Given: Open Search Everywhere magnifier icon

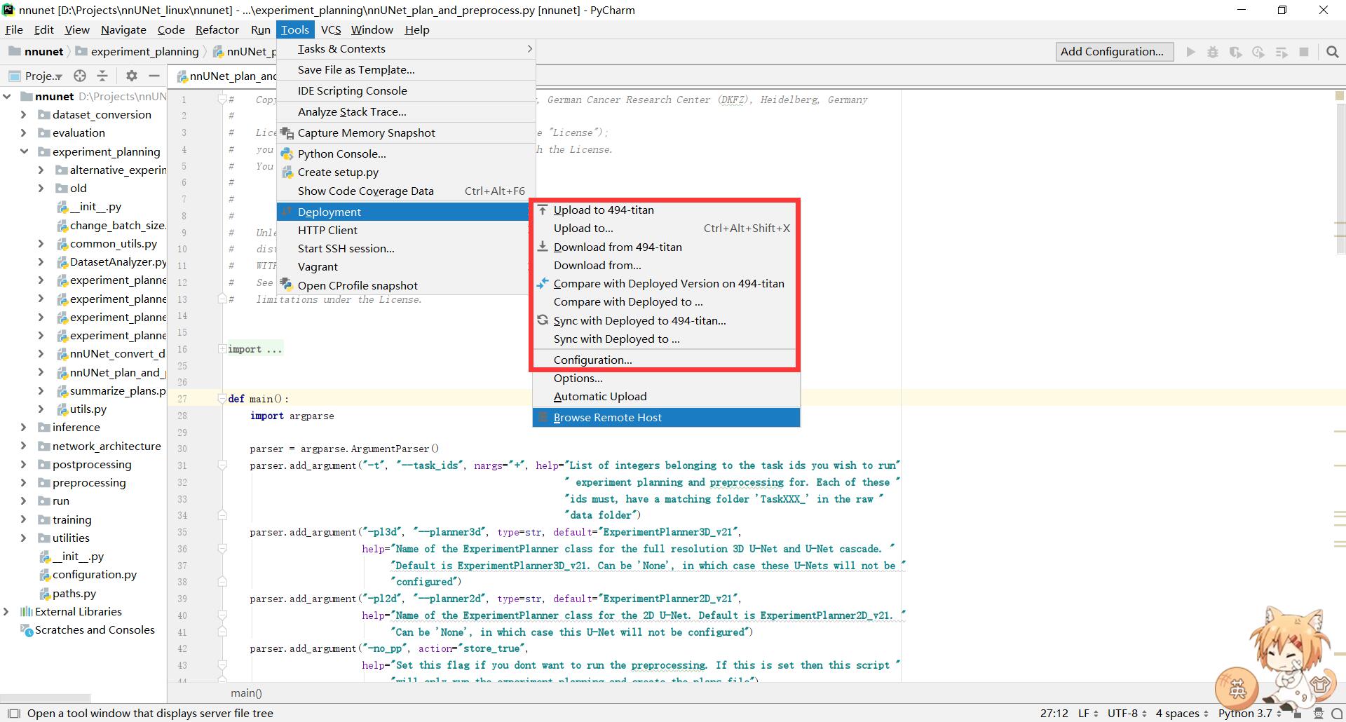Looking at the screenshot, I should (1333, 51).
